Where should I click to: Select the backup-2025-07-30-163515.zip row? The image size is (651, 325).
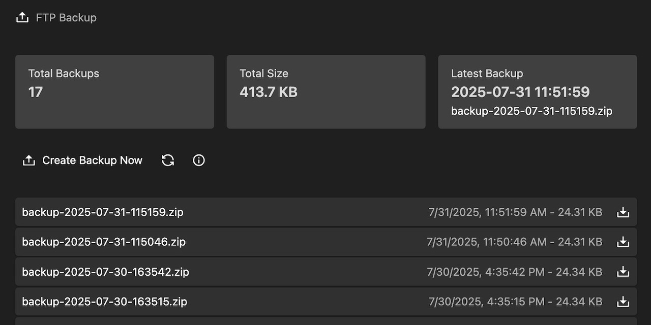[325, 301]
